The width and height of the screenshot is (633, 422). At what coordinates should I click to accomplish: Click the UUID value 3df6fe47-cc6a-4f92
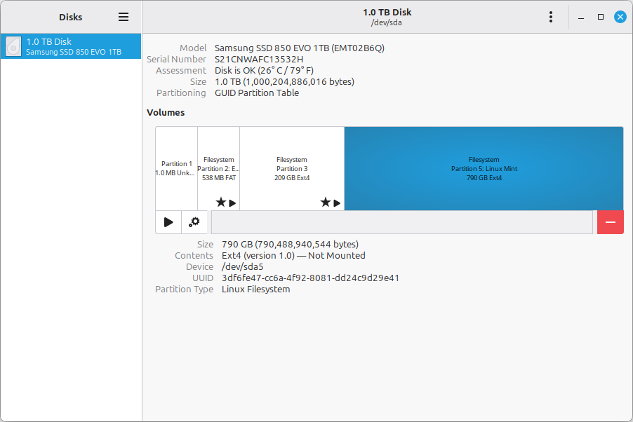point(310,278)
